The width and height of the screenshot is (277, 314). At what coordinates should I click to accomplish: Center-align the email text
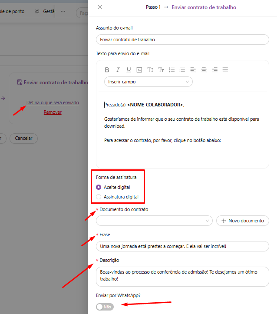click(204, 70)
